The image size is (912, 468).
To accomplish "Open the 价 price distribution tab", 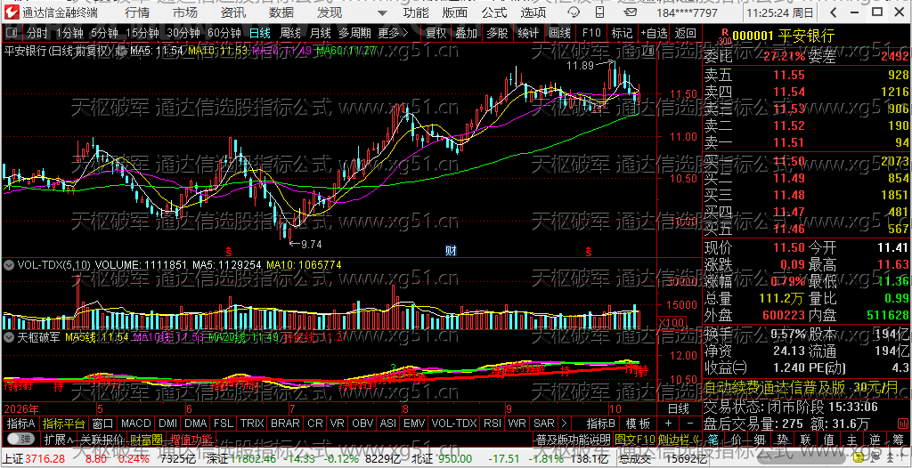I will [737, 439].
